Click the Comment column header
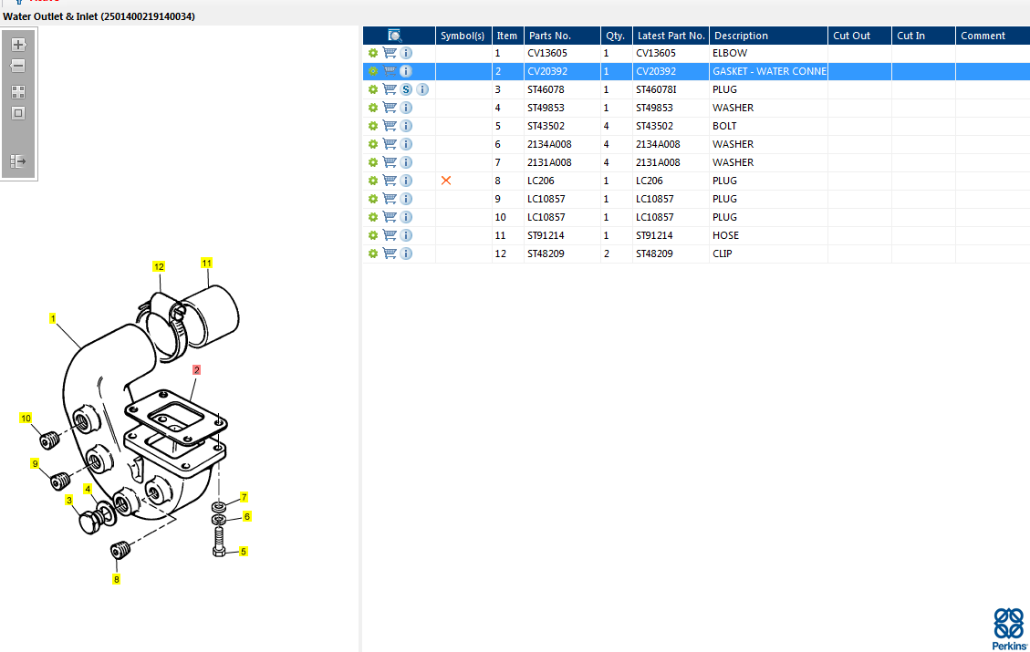1030x652 pixels. (993, 36)
